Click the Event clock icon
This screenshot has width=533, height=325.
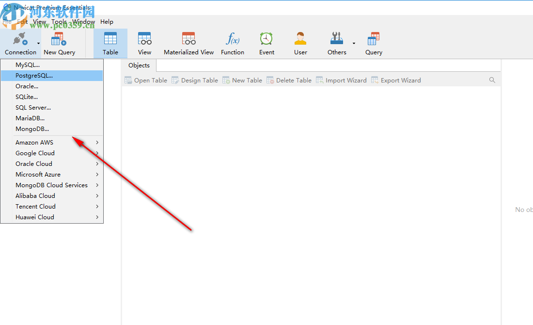click(x=266, y=38)
